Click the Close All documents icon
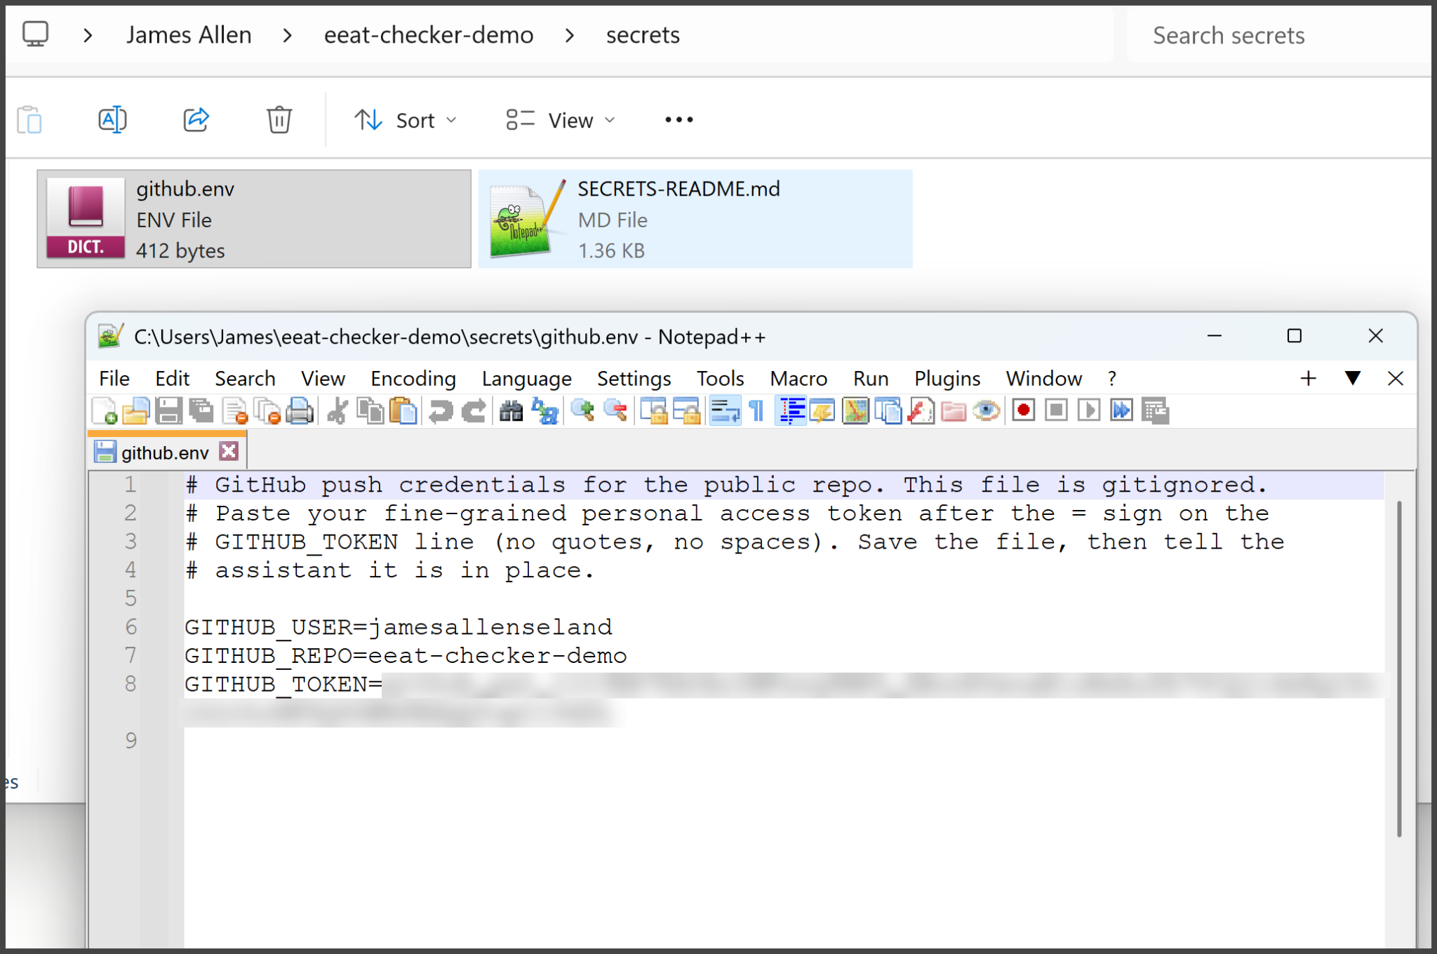The image size is (1437, 954). (267, 411)
